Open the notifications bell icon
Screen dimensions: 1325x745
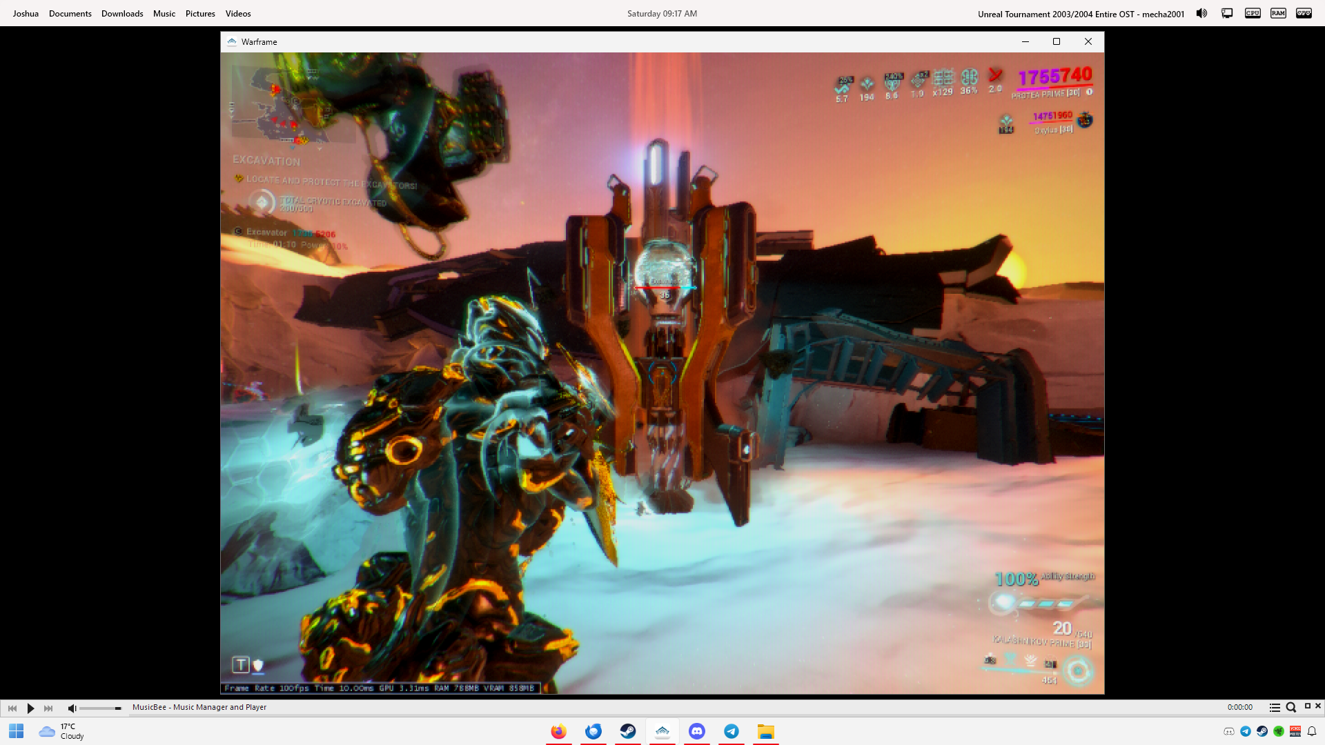1312,731
